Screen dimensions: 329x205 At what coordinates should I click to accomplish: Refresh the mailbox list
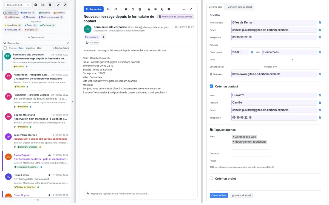[65, 5]
